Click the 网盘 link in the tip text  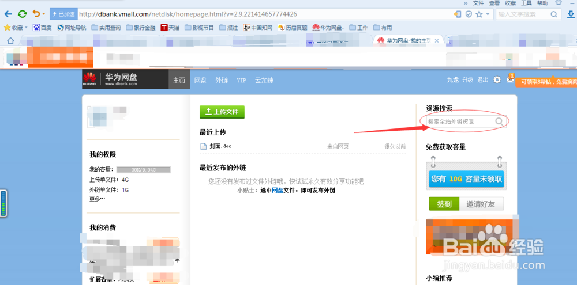pos(277,190)
